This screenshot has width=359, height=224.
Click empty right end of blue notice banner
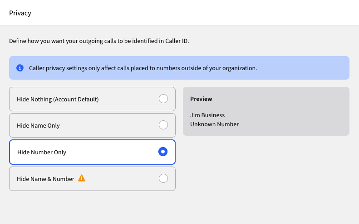(318, 68)
